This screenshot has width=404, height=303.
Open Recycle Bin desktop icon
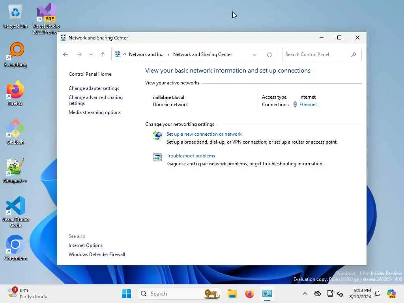[15, 17]
